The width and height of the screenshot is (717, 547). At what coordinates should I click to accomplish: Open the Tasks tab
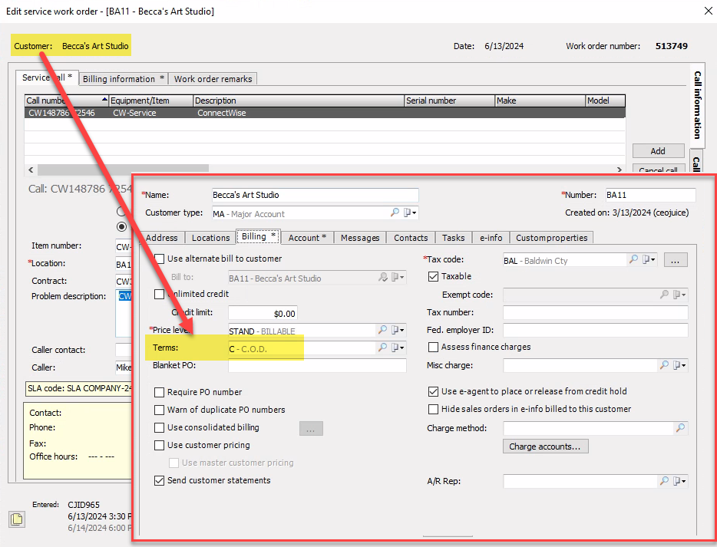[454, 238]
